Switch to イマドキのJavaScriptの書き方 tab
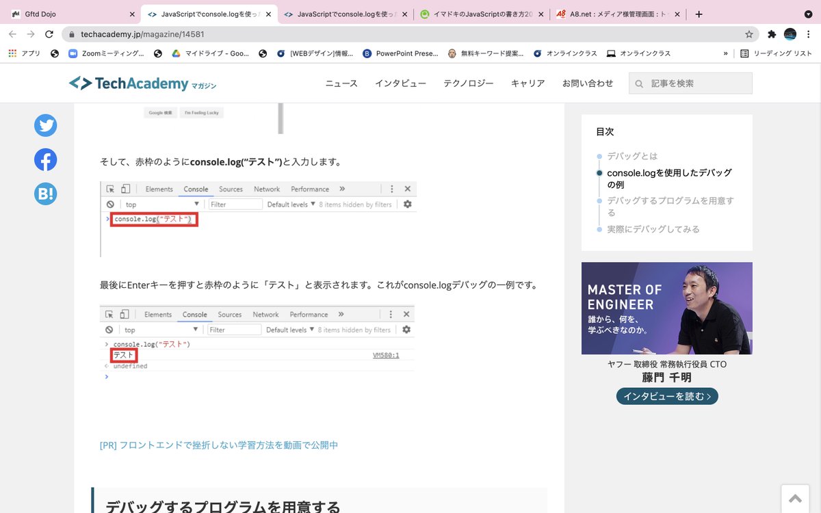821x513 pixels. [482, 14]
